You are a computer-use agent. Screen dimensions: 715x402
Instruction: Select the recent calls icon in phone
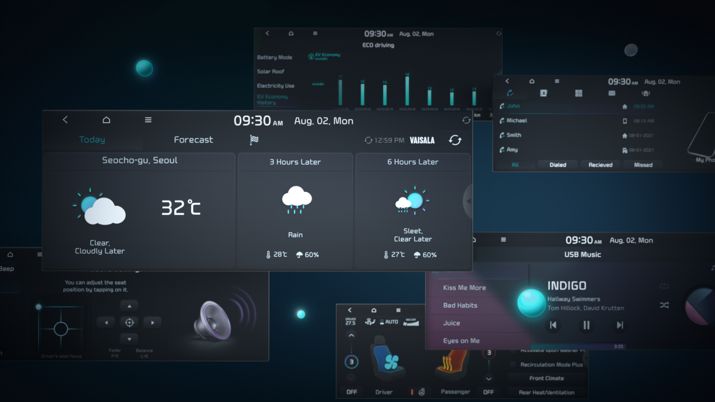coord(510,93)
